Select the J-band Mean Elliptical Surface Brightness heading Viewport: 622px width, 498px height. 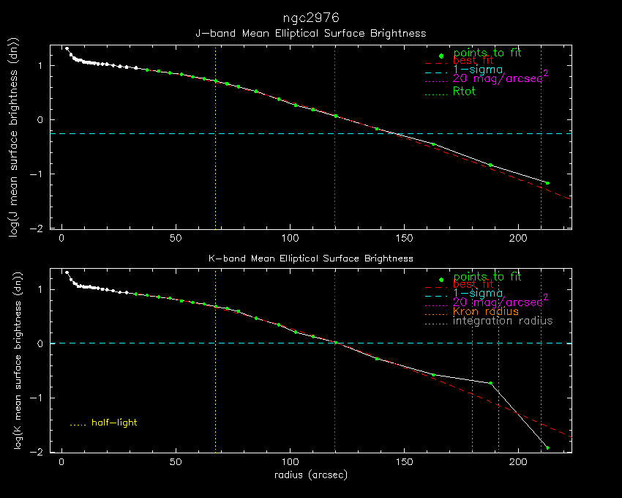pos(311,34)
